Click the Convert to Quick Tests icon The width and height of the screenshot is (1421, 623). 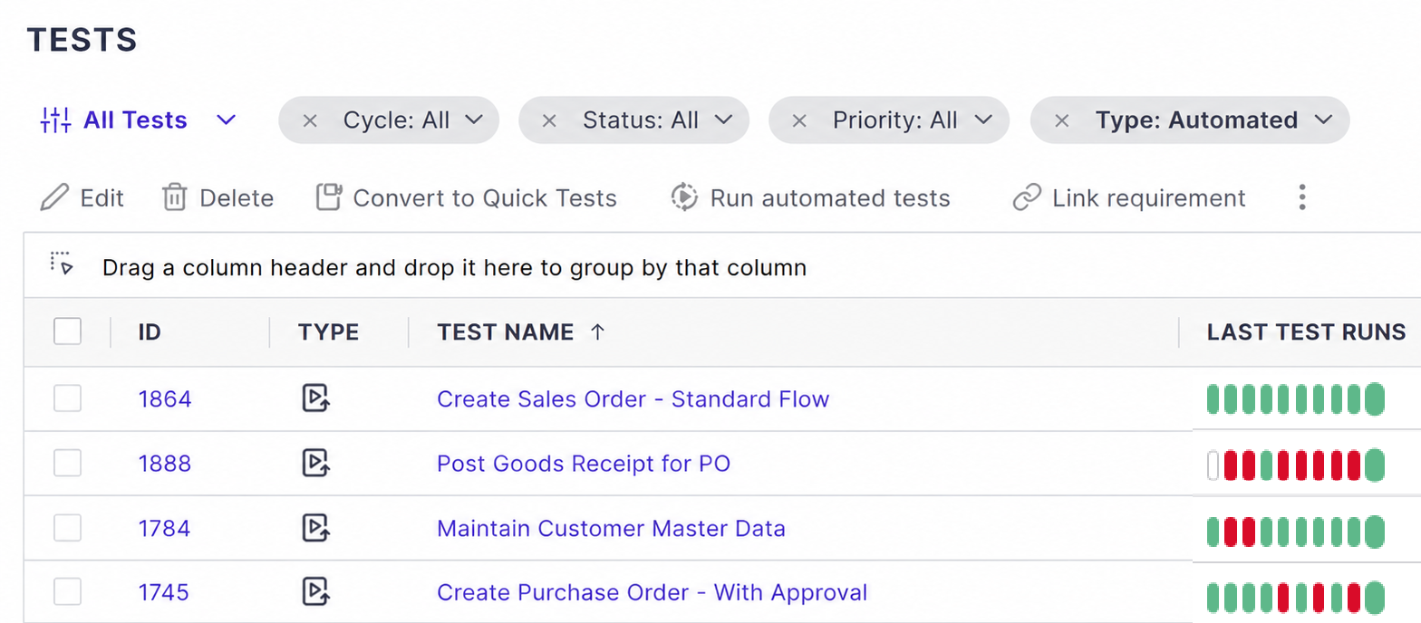329,197
